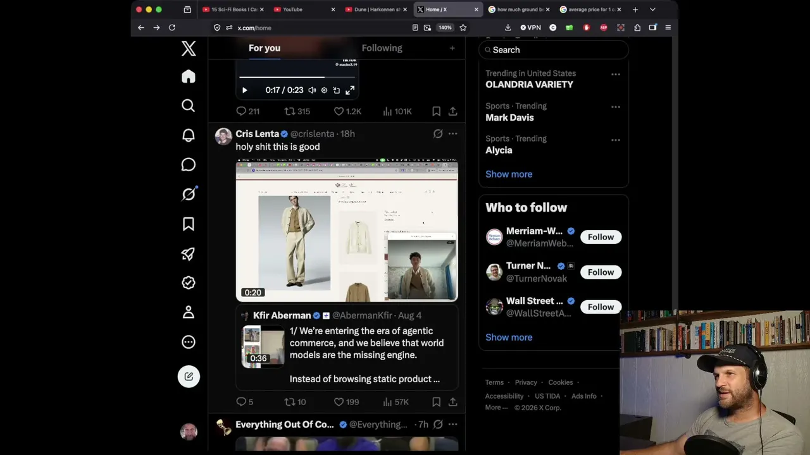The image size is (810, 455).
Task: Expand the video to fullscreen
Action: pyautogui.click(x=350, y=90)
